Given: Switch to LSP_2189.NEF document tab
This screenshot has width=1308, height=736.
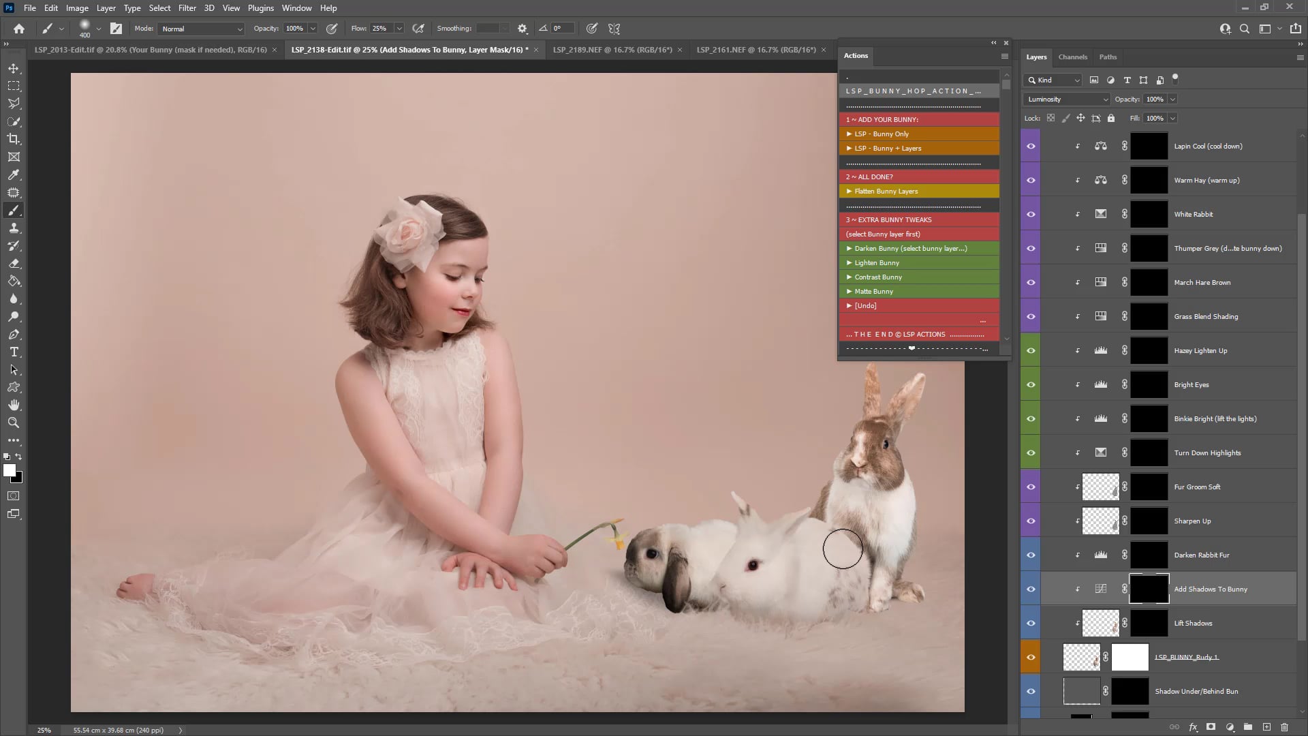Looking at the screenshot, I should (x=612, y=50).
